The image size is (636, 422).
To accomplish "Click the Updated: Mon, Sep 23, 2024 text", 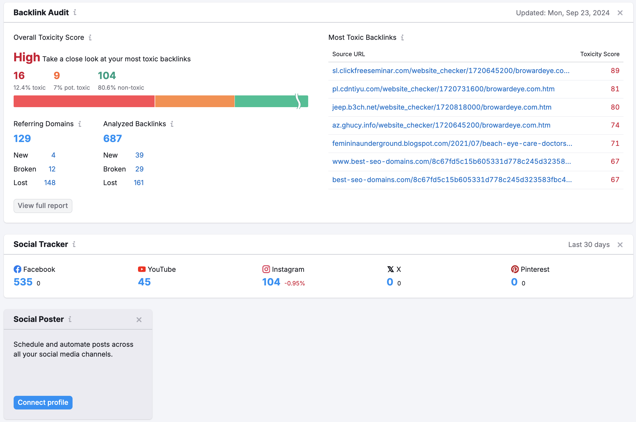I will 563,13.
